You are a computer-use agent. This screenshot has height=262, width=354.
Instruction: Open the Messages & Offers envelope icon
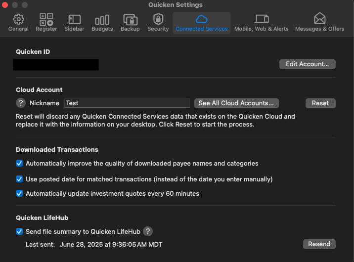pyautogui.click(x=320, y=18)
